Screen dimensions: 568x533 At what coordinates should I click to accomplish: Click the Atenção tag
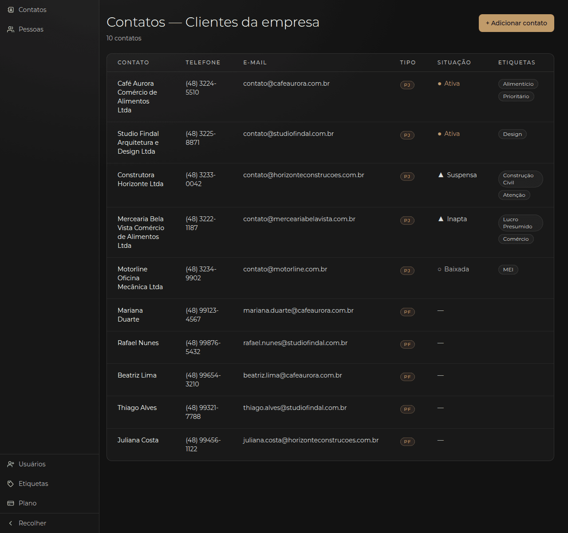(x=514, y=195)
